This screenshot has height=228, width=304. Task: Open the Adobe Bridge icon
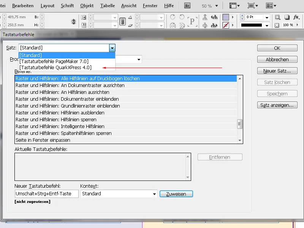187,6
